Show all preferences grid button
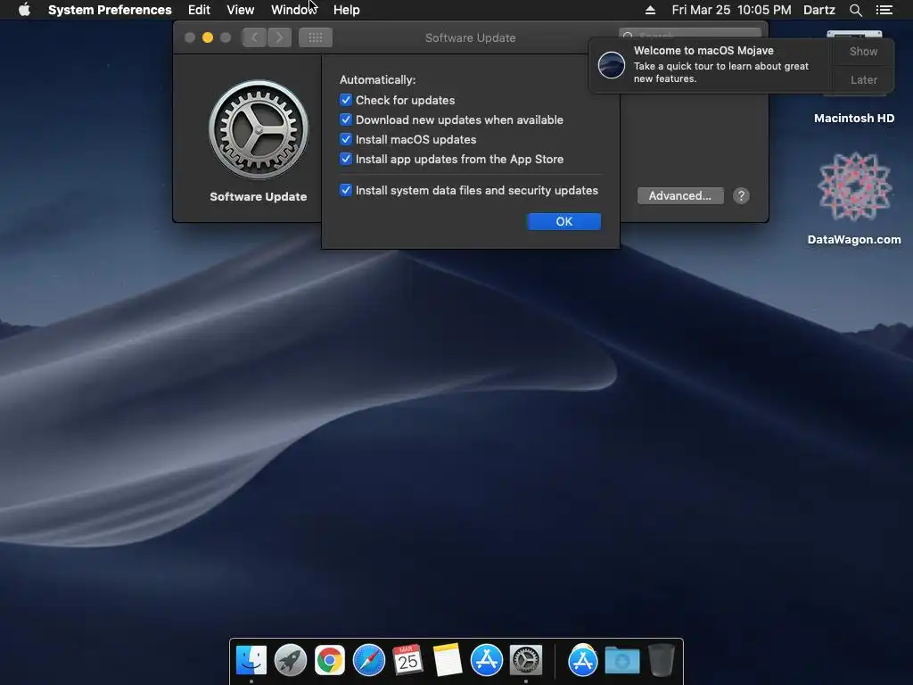913x685 pixels. click(x=316, y=37)
